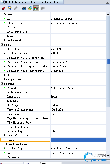Edit the Initial Value field QUICK
110x164 pixels.
click(x=78, y=53)
